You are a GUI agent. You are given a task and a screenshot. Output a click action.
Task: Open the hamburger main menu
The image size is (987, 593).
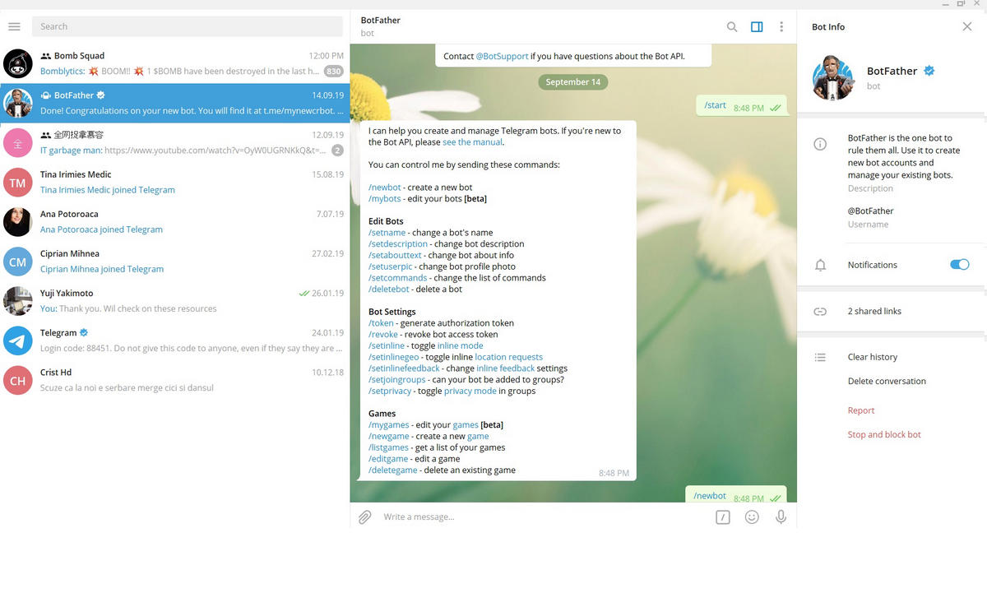pos(14,26)
